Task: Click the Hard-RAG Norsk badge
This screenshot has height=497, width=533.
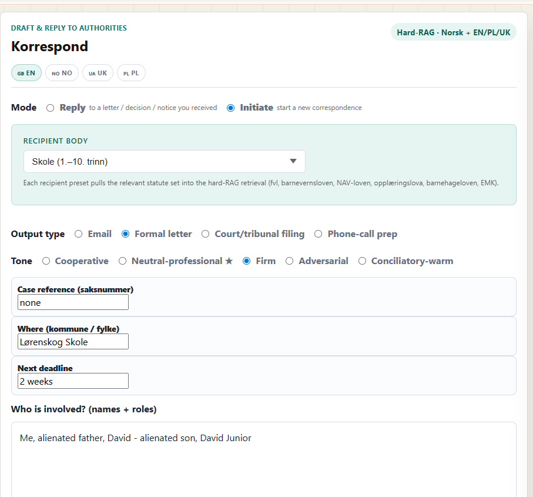Action: coord(454,32)
